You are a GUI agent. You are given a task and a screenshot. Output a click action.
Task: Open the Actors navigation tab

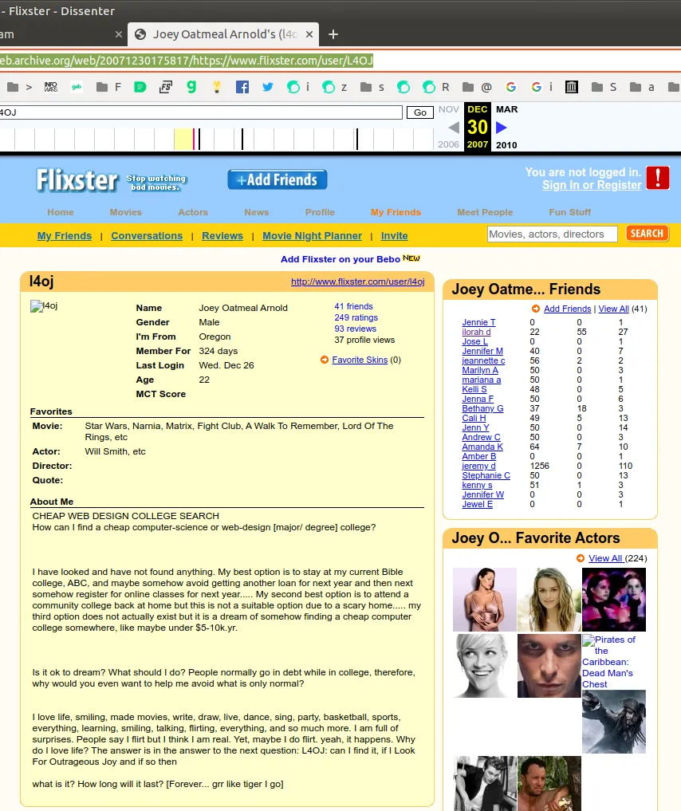coord(193,212)
